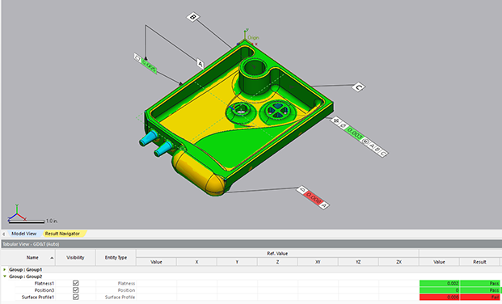
Task: Select the position 0.003 feature control frame
Action: pos(359,137)
